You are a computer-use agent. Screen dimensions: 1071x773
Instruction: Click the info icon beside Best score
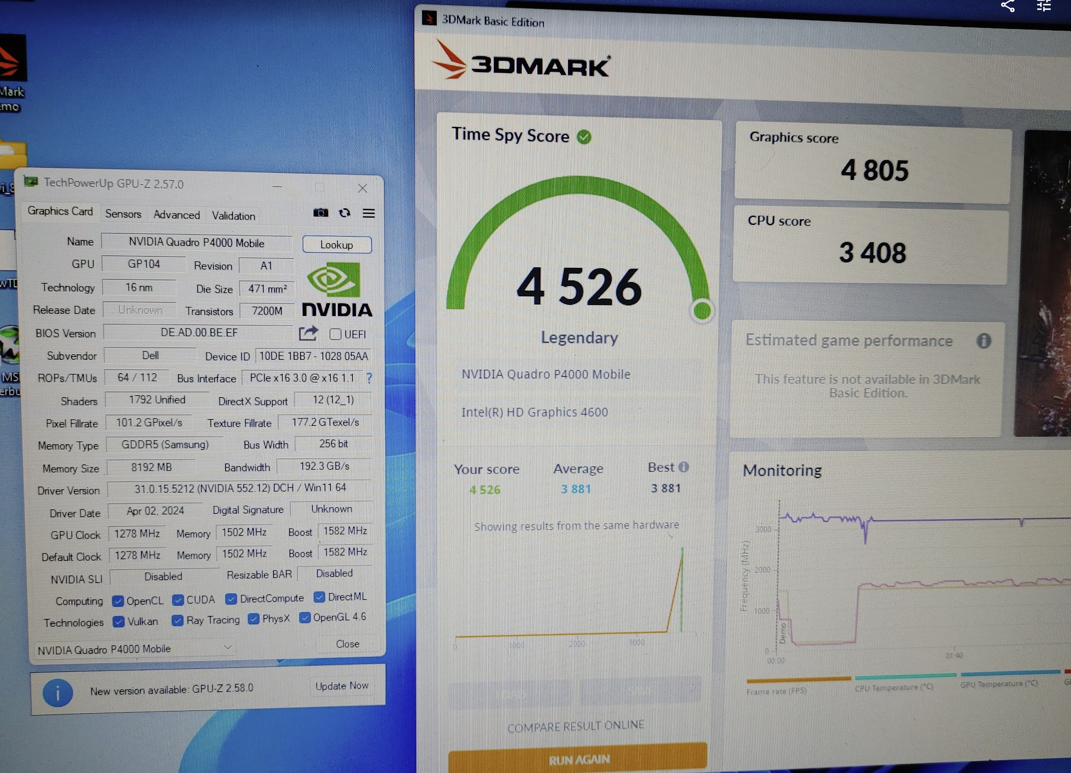point(683,467)
